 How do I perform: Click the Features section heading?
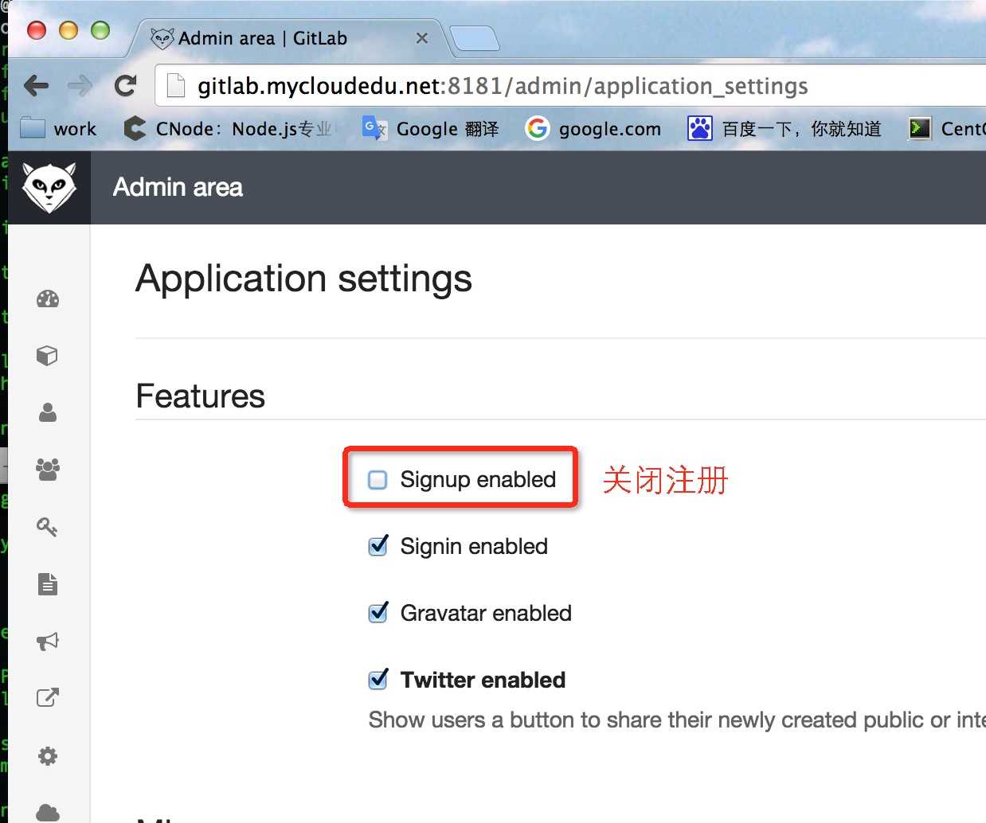(200, 396)
